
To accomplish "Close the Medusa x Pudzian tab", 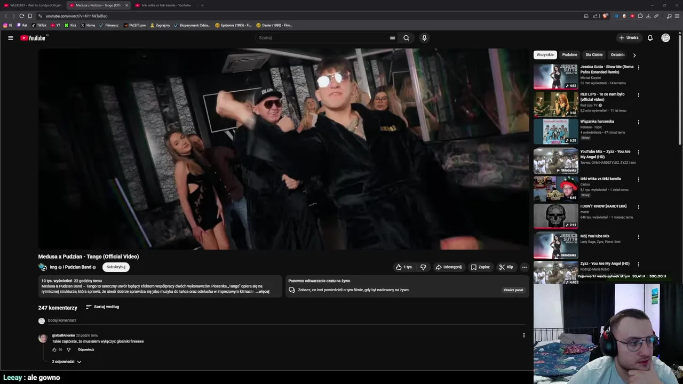I will click(x=126, y=5).
